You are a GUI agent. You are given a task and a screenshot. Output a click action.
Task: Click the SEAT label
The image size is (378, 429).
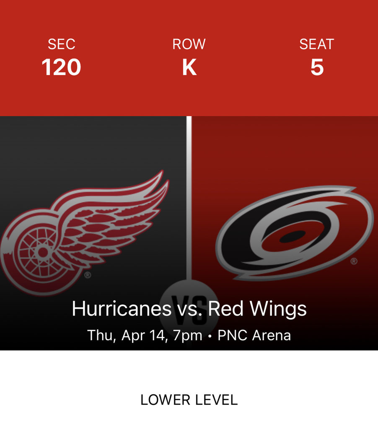click(x=317, y=44)
